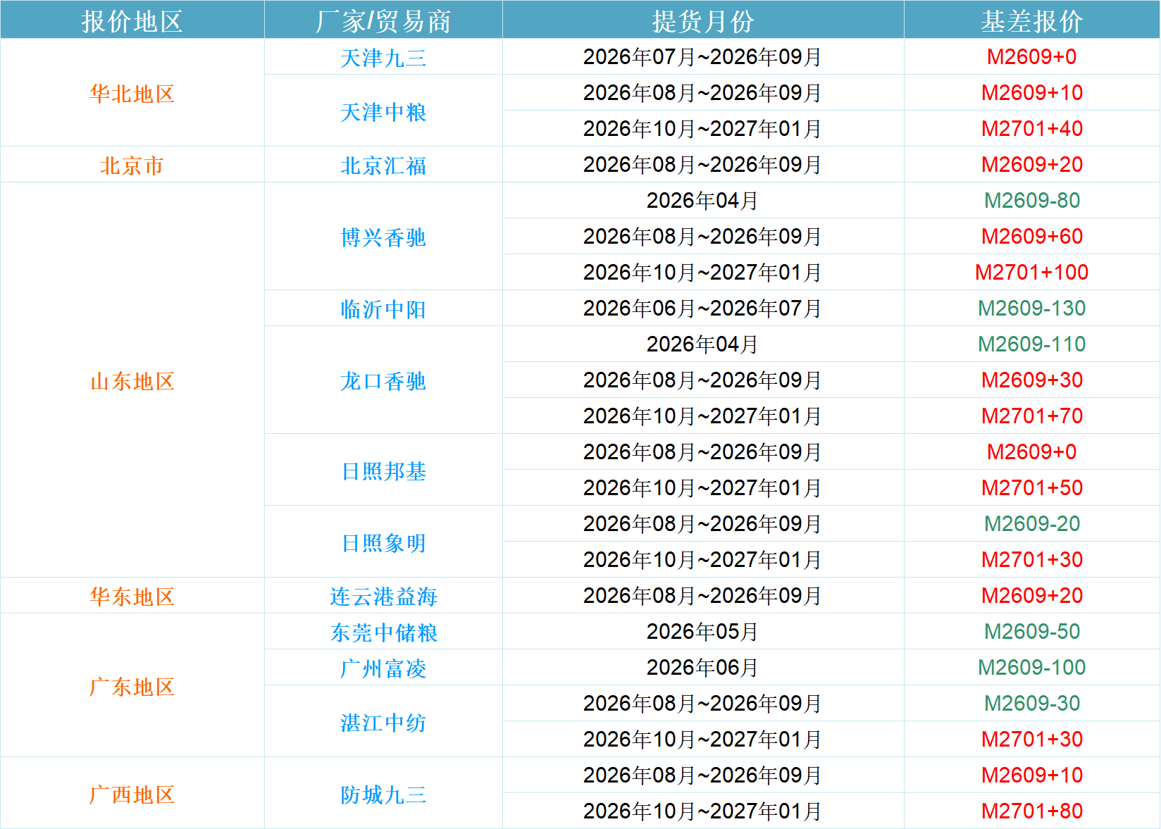Select the 龙口香驰 supplier name
The width and height of the screenshot is (1161, 829).
click(383, 381)
